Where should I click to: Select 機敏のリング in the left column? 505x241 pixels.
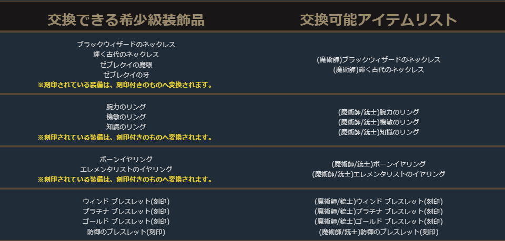[126, 117]
